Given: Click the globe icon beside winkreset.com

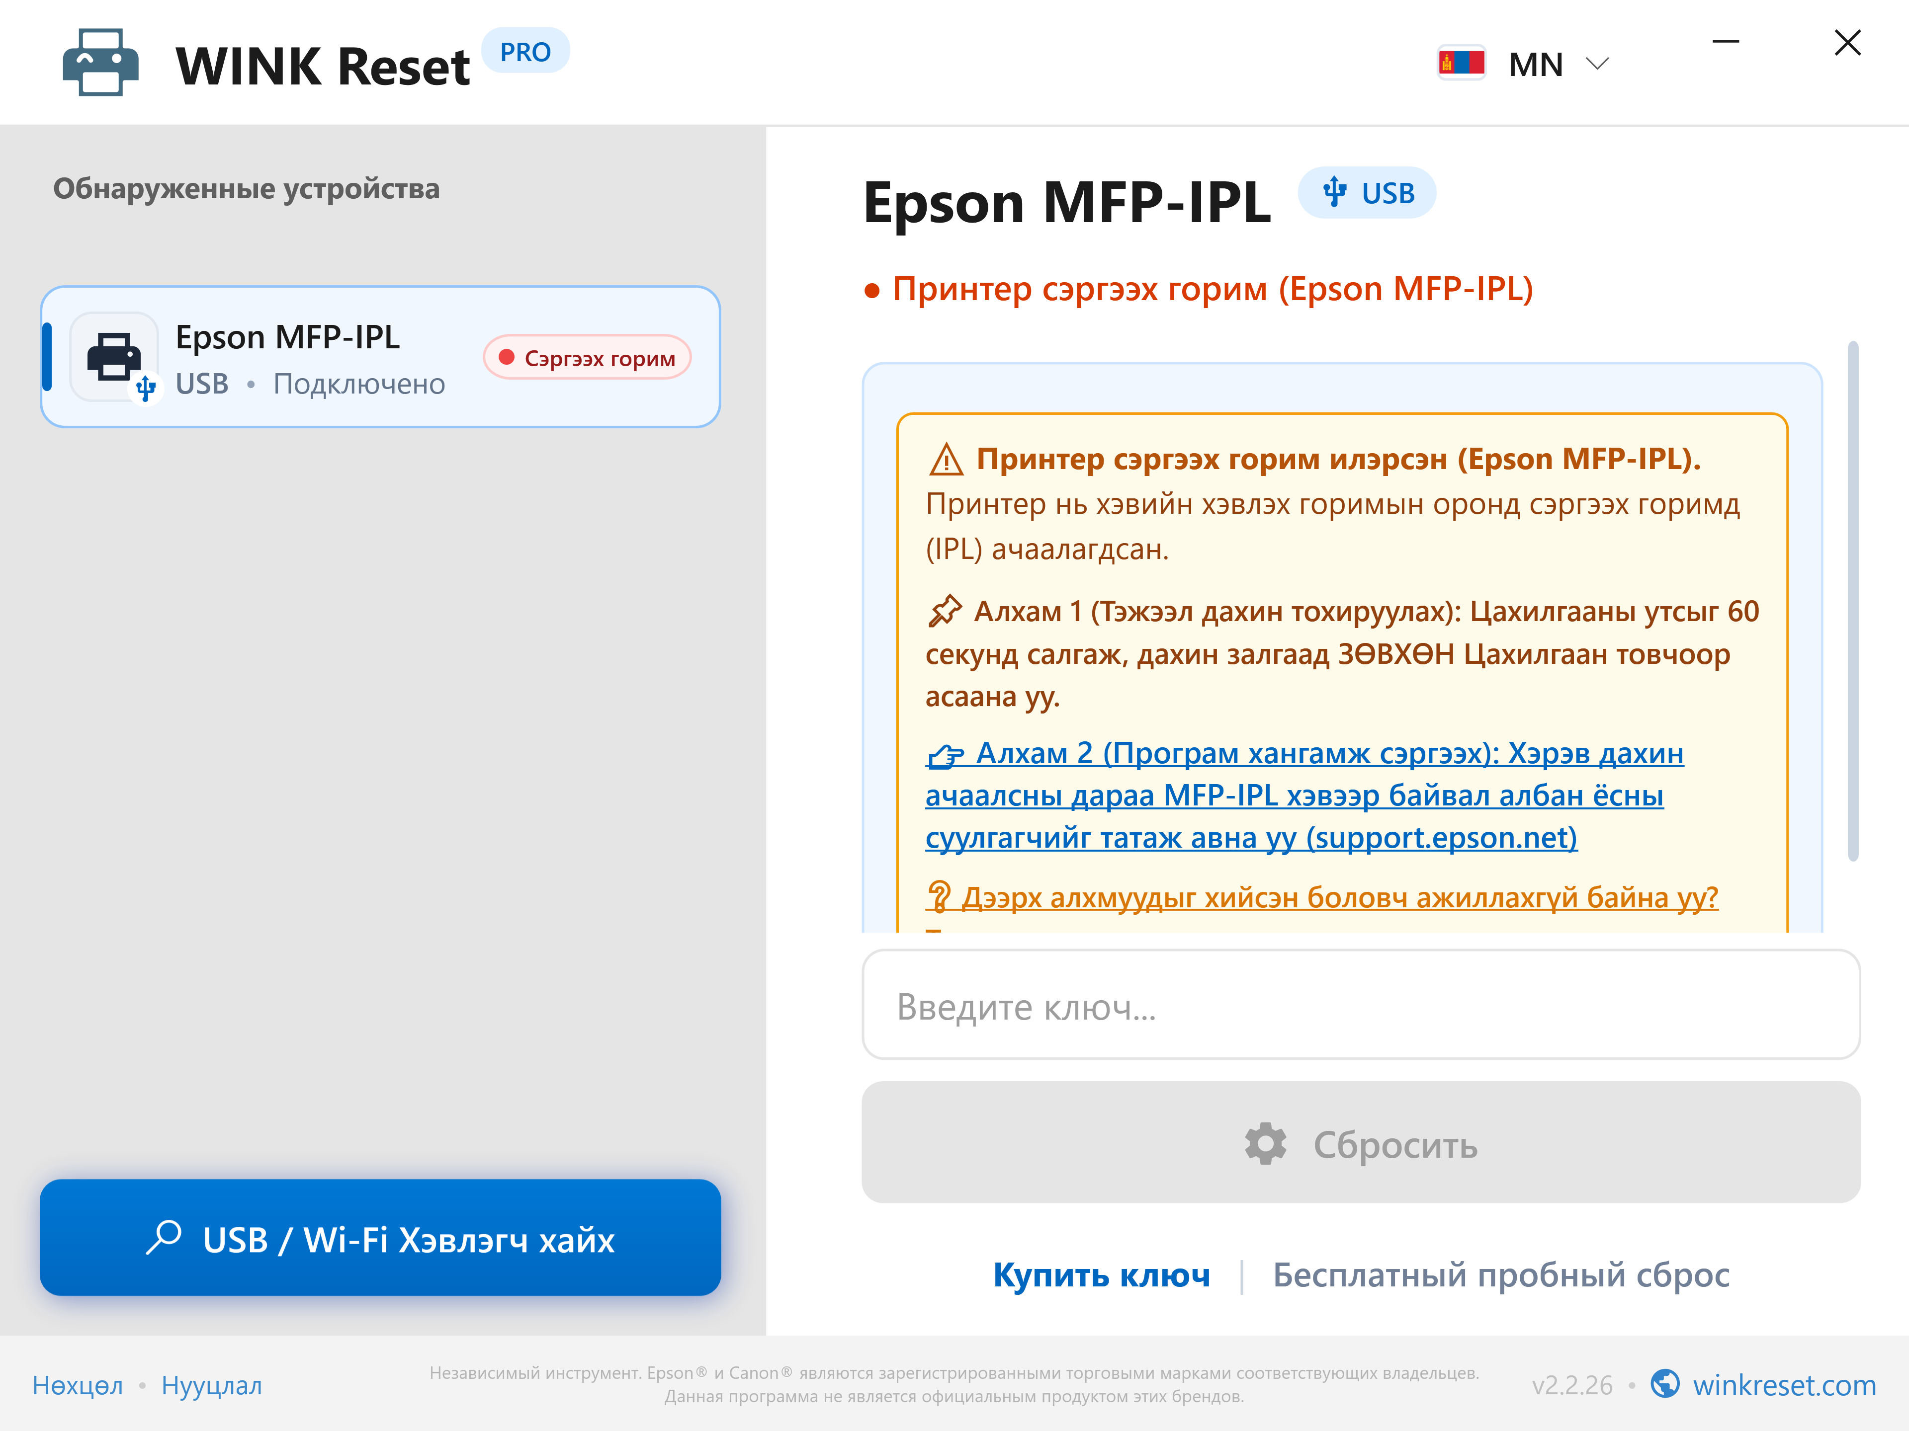Looking at the screenshot, I should tap(1665, 1384).
